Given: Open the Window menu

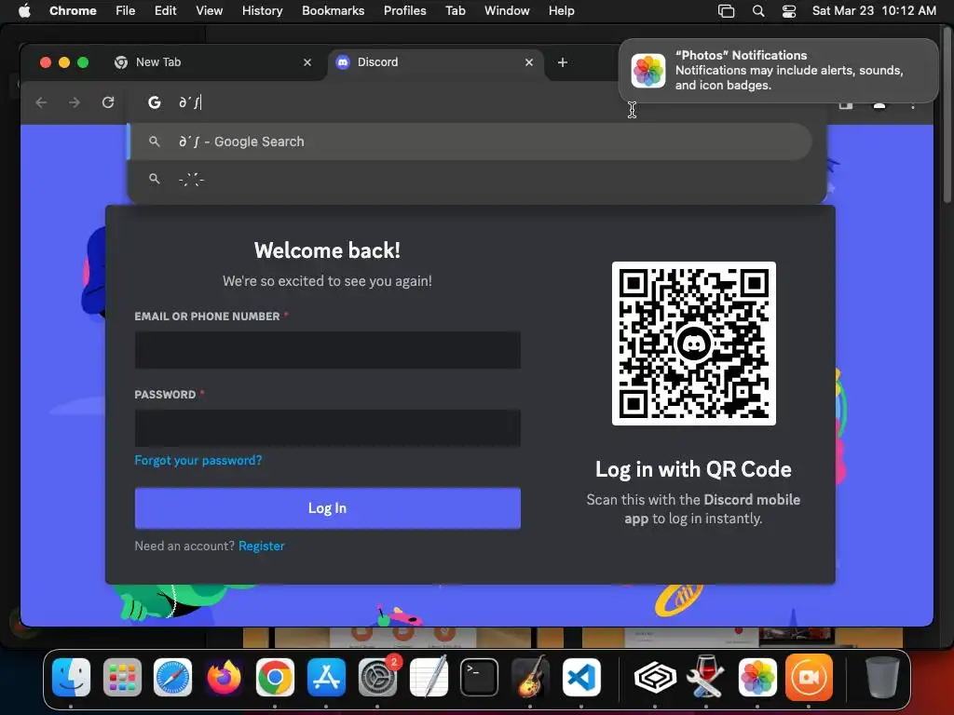Looking at the screenshot, I should (x=507, y=10).
